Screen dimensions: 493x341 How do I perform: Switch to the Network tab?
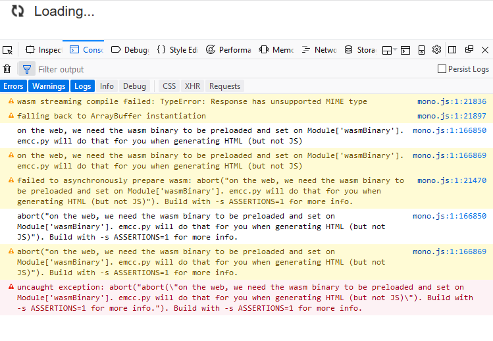tap(319, 50)
